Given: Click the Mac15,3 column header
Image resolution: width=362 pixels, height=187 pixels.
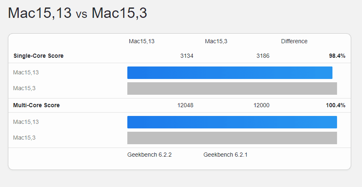Looking at the screenshot, I should (x=216, y=41).
